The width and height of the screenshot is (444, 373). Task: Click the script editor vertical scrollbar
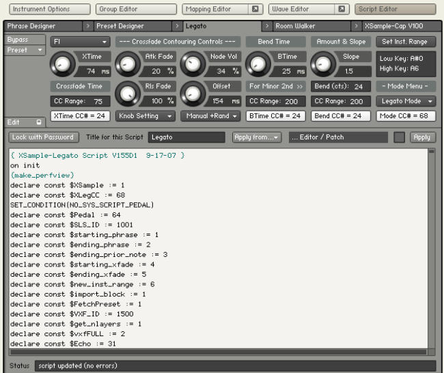pyautogui.click(x=432, y=249)
